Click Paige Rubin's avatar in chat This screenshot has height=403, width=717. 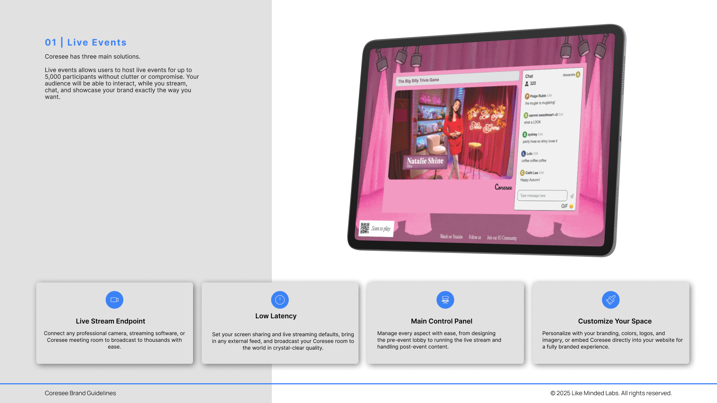pyautogui.click(x=527, y=96)
